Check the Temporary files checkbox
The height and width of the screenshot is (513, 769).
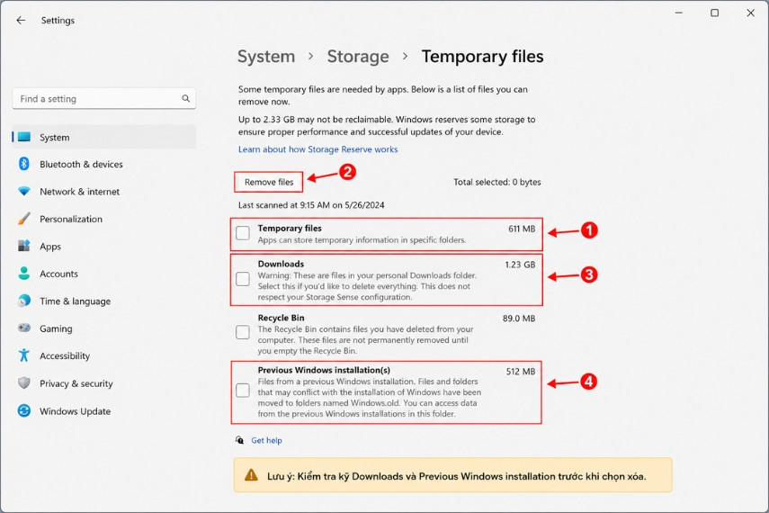243,233
